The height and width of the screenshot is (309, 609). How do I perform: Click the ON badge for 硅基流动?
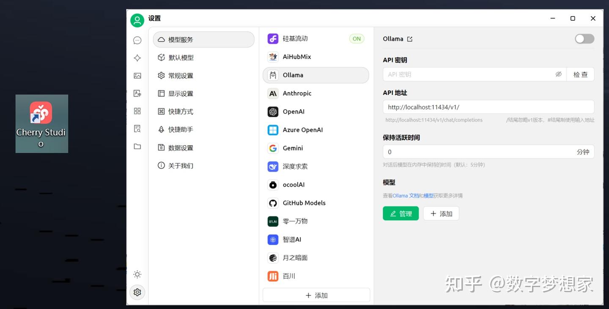(357, 39)
